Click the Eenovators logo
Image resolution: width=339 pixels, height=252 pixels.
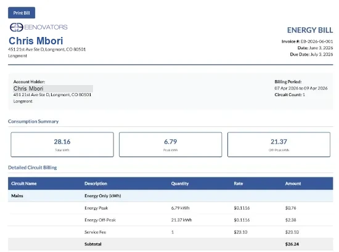tap(39, 27)
